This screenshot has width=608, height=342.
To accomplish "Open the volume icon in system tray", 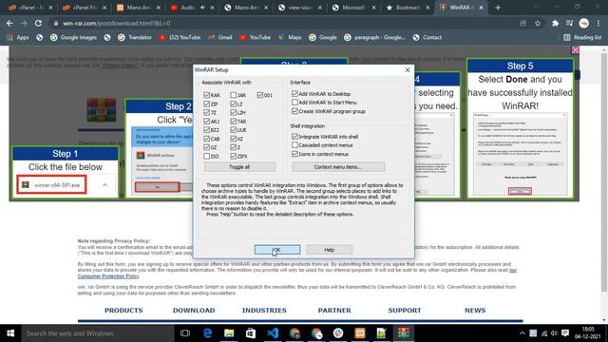I will 554,333.
